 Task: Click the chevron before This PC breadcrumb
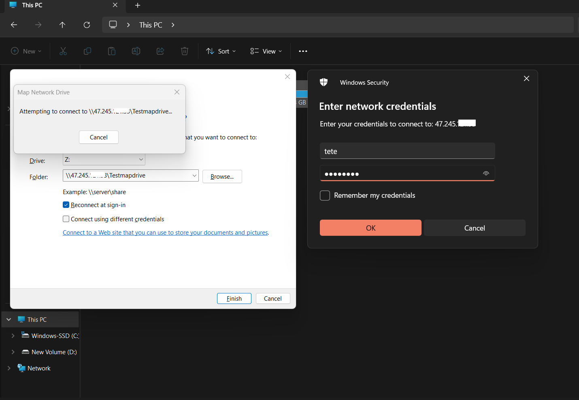(128, 25)
